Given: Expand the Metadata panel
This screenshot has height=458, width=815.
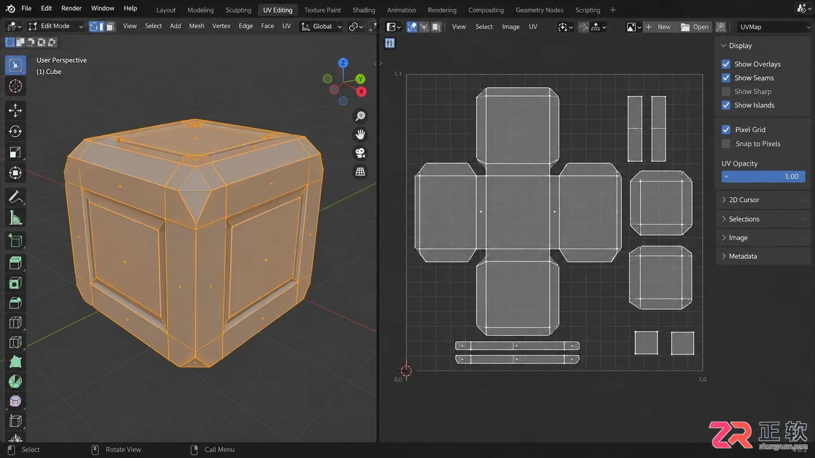Looking at the screenshot, I should pyautogui.click(x=763, y=256).
